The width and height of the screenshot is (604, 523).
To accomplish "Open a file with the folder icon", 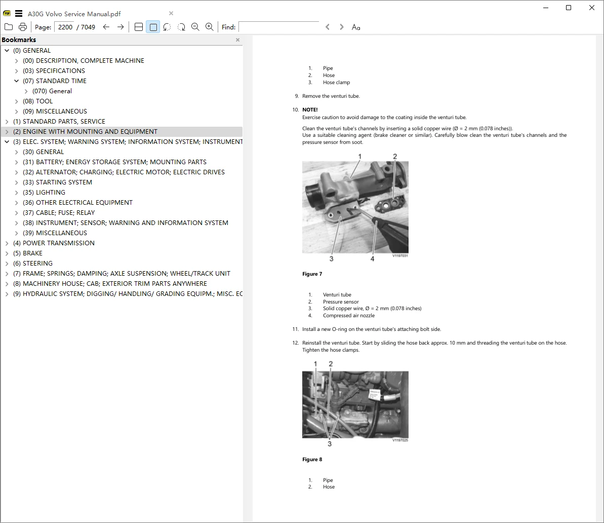I will pos(9,27).
